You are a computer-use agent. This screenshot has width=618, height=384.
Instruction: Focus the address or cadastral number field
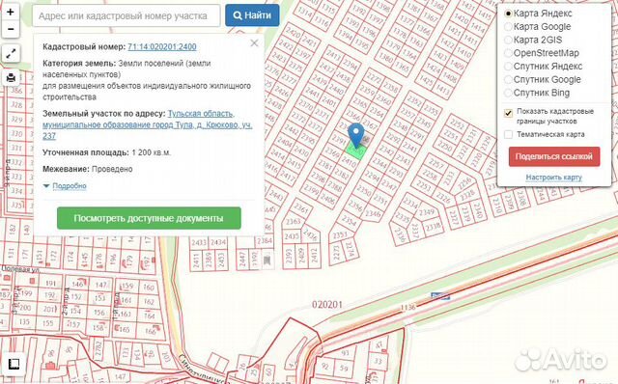[x=126, y=15]
